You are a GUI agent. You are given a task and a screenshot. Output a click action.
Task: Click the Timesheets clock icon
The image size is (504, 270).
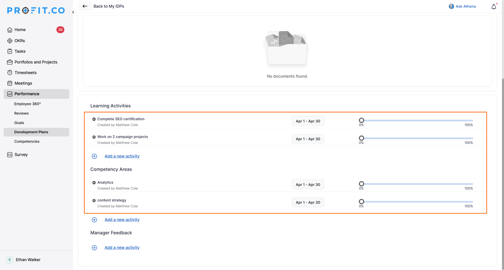pyautogui.click(x=10, y=73)
